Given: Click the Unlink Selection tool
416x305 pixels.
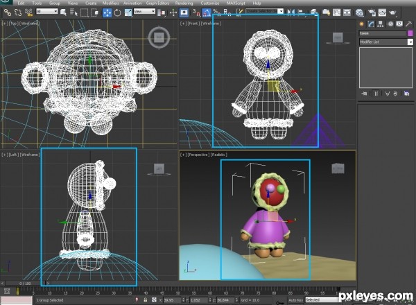Looking at the screenshot, I should coord(18,12).
